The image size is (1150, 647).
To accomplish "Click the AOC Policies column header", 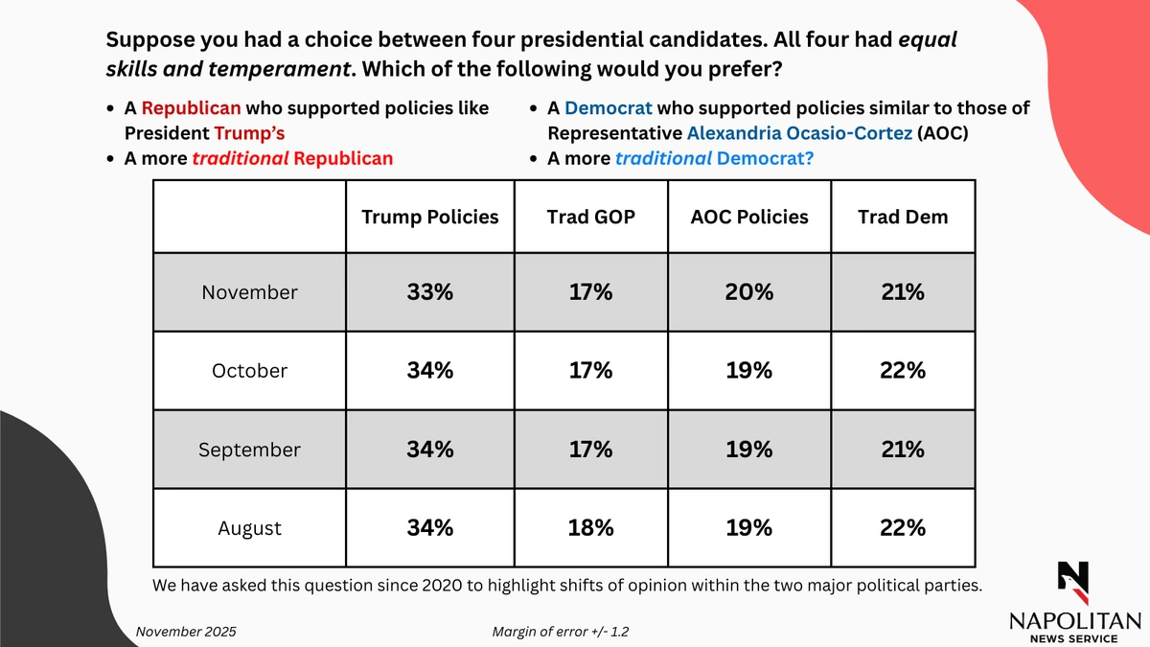I will (x=749, y=217).
